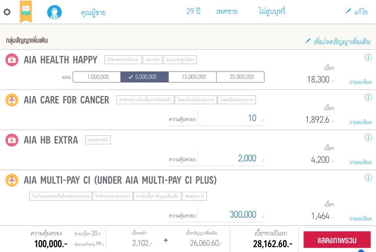Open รายละเอียด for AIA Health Happy

pyautogui.click(x=360, y=82)
